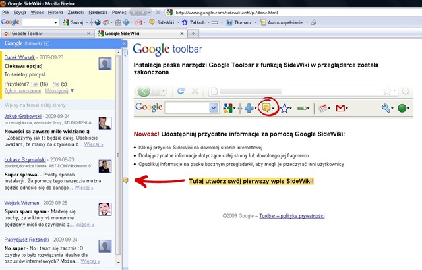The image size is (422, 270).
Task: Open Patrycjusz Różański's profile link
Action: 26,240
